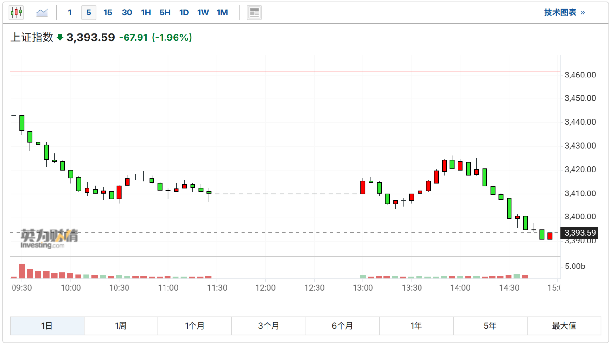Viewport: 611px width, 345px height.
Task: Click the 3,393.59 current price label
Action: click(x=580, y=233)
